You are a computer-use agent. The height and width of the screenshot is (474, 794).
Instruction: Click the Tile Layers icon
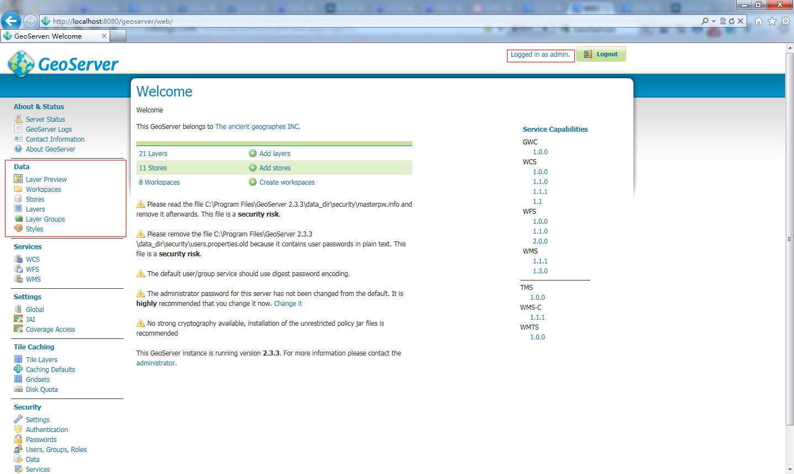coord(18,359)
